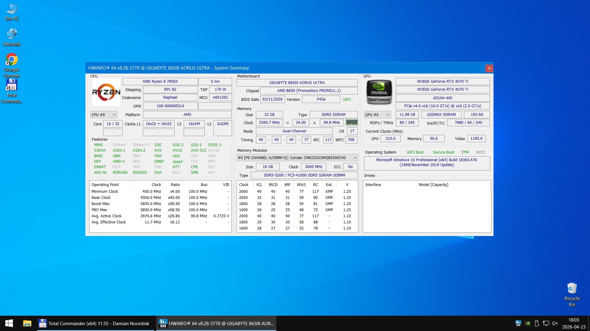Switch to the Total Commander taskbar window
The width and height of the screenshot is (590, 331).
96,323
